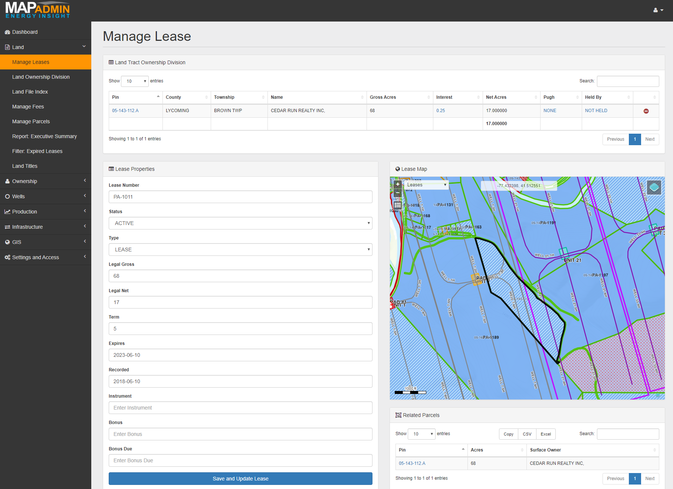Screen dimensions: 673x489
Task: Sort table by Interest column
Action: [458, 97]
